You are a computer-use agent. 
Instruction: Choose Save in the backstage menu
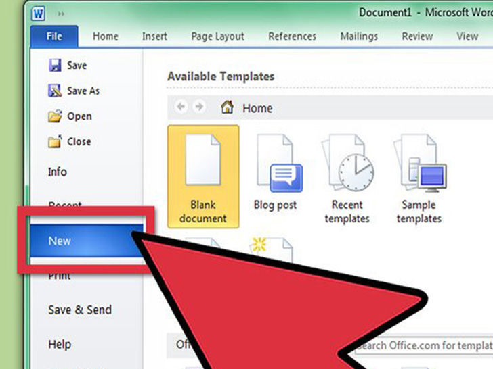point(77,66)
